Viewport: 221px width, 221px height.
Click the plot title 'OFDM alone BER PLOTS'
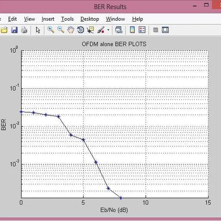[114, 44]
